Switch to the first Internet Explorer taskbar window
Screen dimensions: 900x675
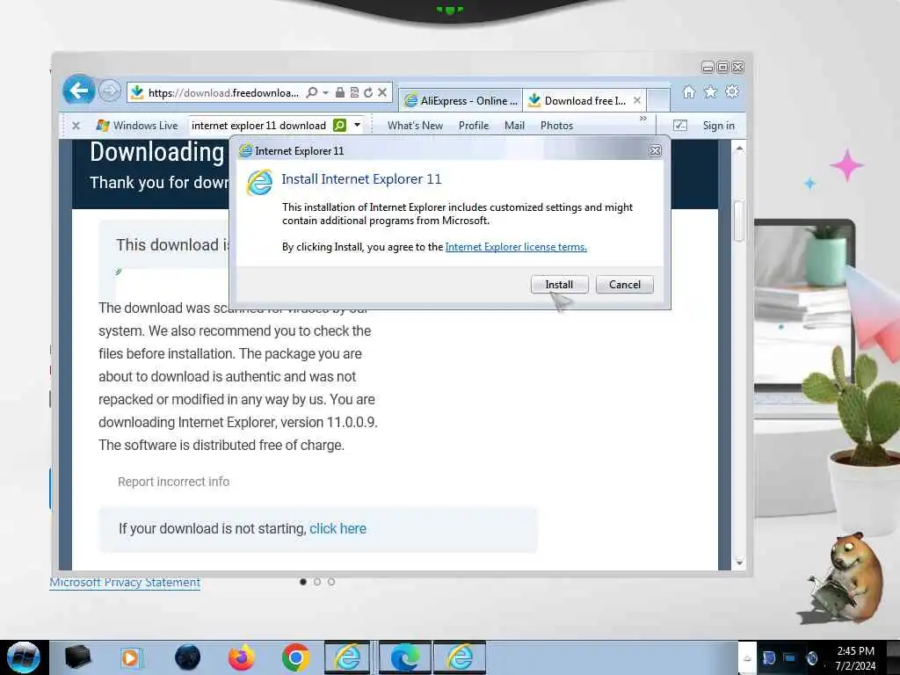point(348,657)
